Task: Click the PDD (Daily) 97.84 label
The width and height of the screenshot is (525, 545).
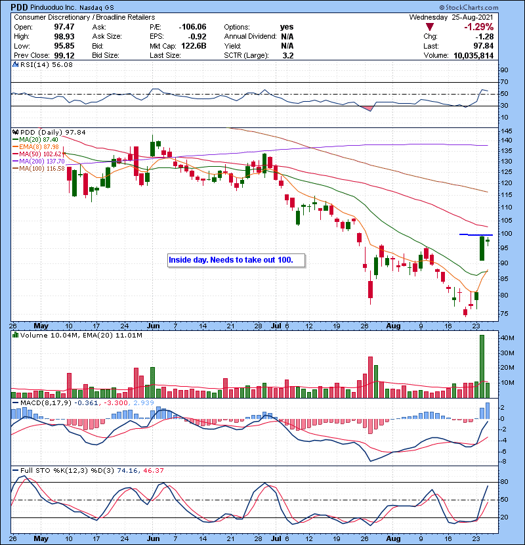Action: (52, 133)
